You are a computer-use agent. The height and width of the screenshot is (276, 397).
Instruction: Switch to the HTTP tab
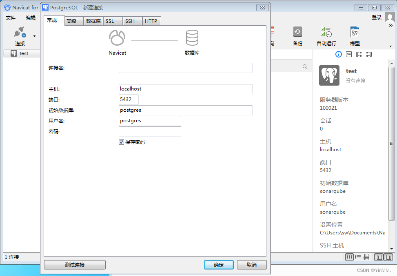[152, 21]
